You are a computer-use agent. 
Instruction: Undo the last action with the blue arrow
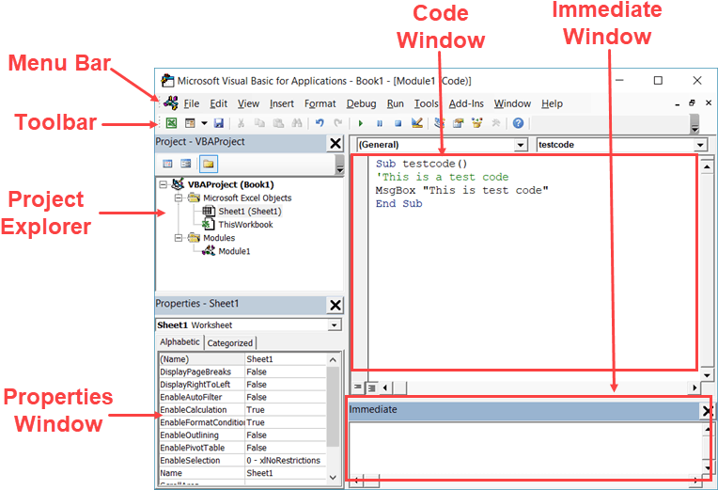(x=320, y=123)
